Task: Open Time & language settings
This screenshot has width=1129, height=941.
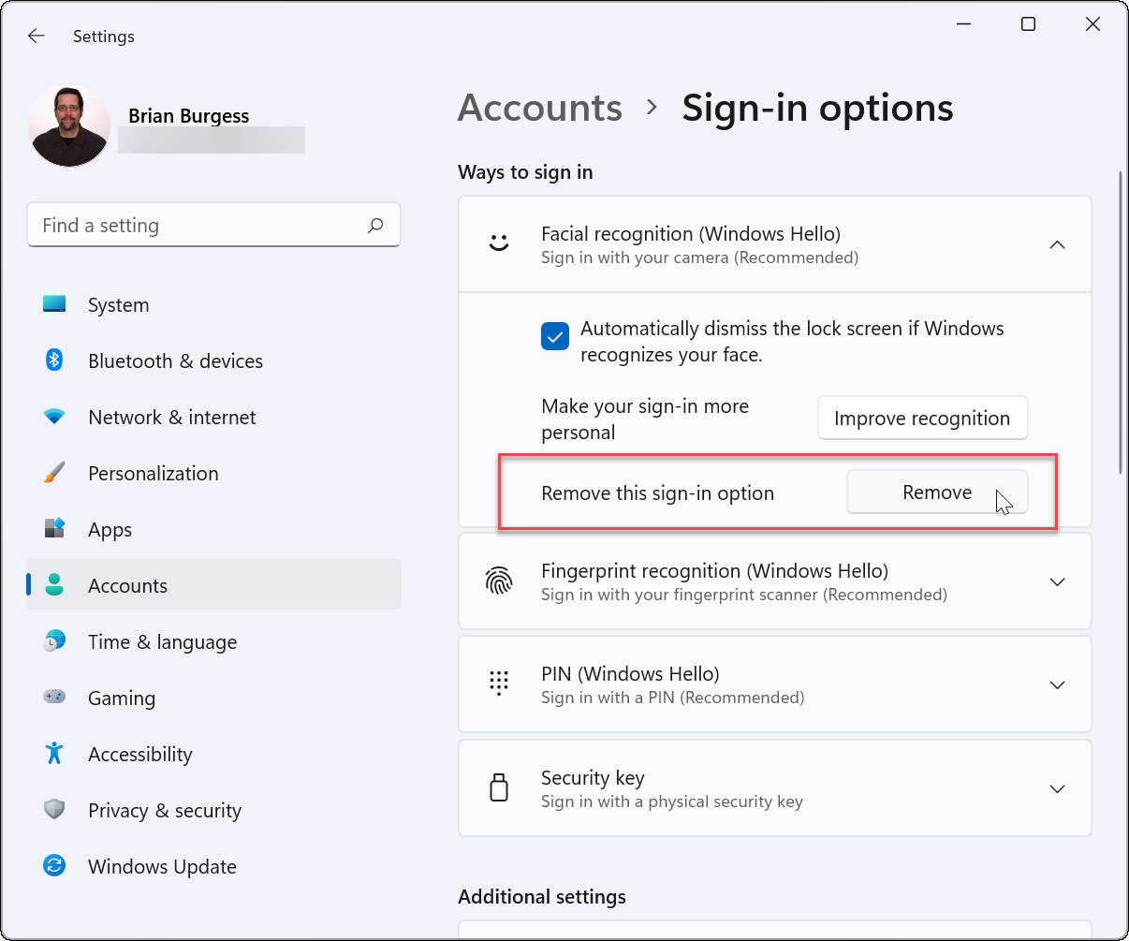Action: point(162,641)
